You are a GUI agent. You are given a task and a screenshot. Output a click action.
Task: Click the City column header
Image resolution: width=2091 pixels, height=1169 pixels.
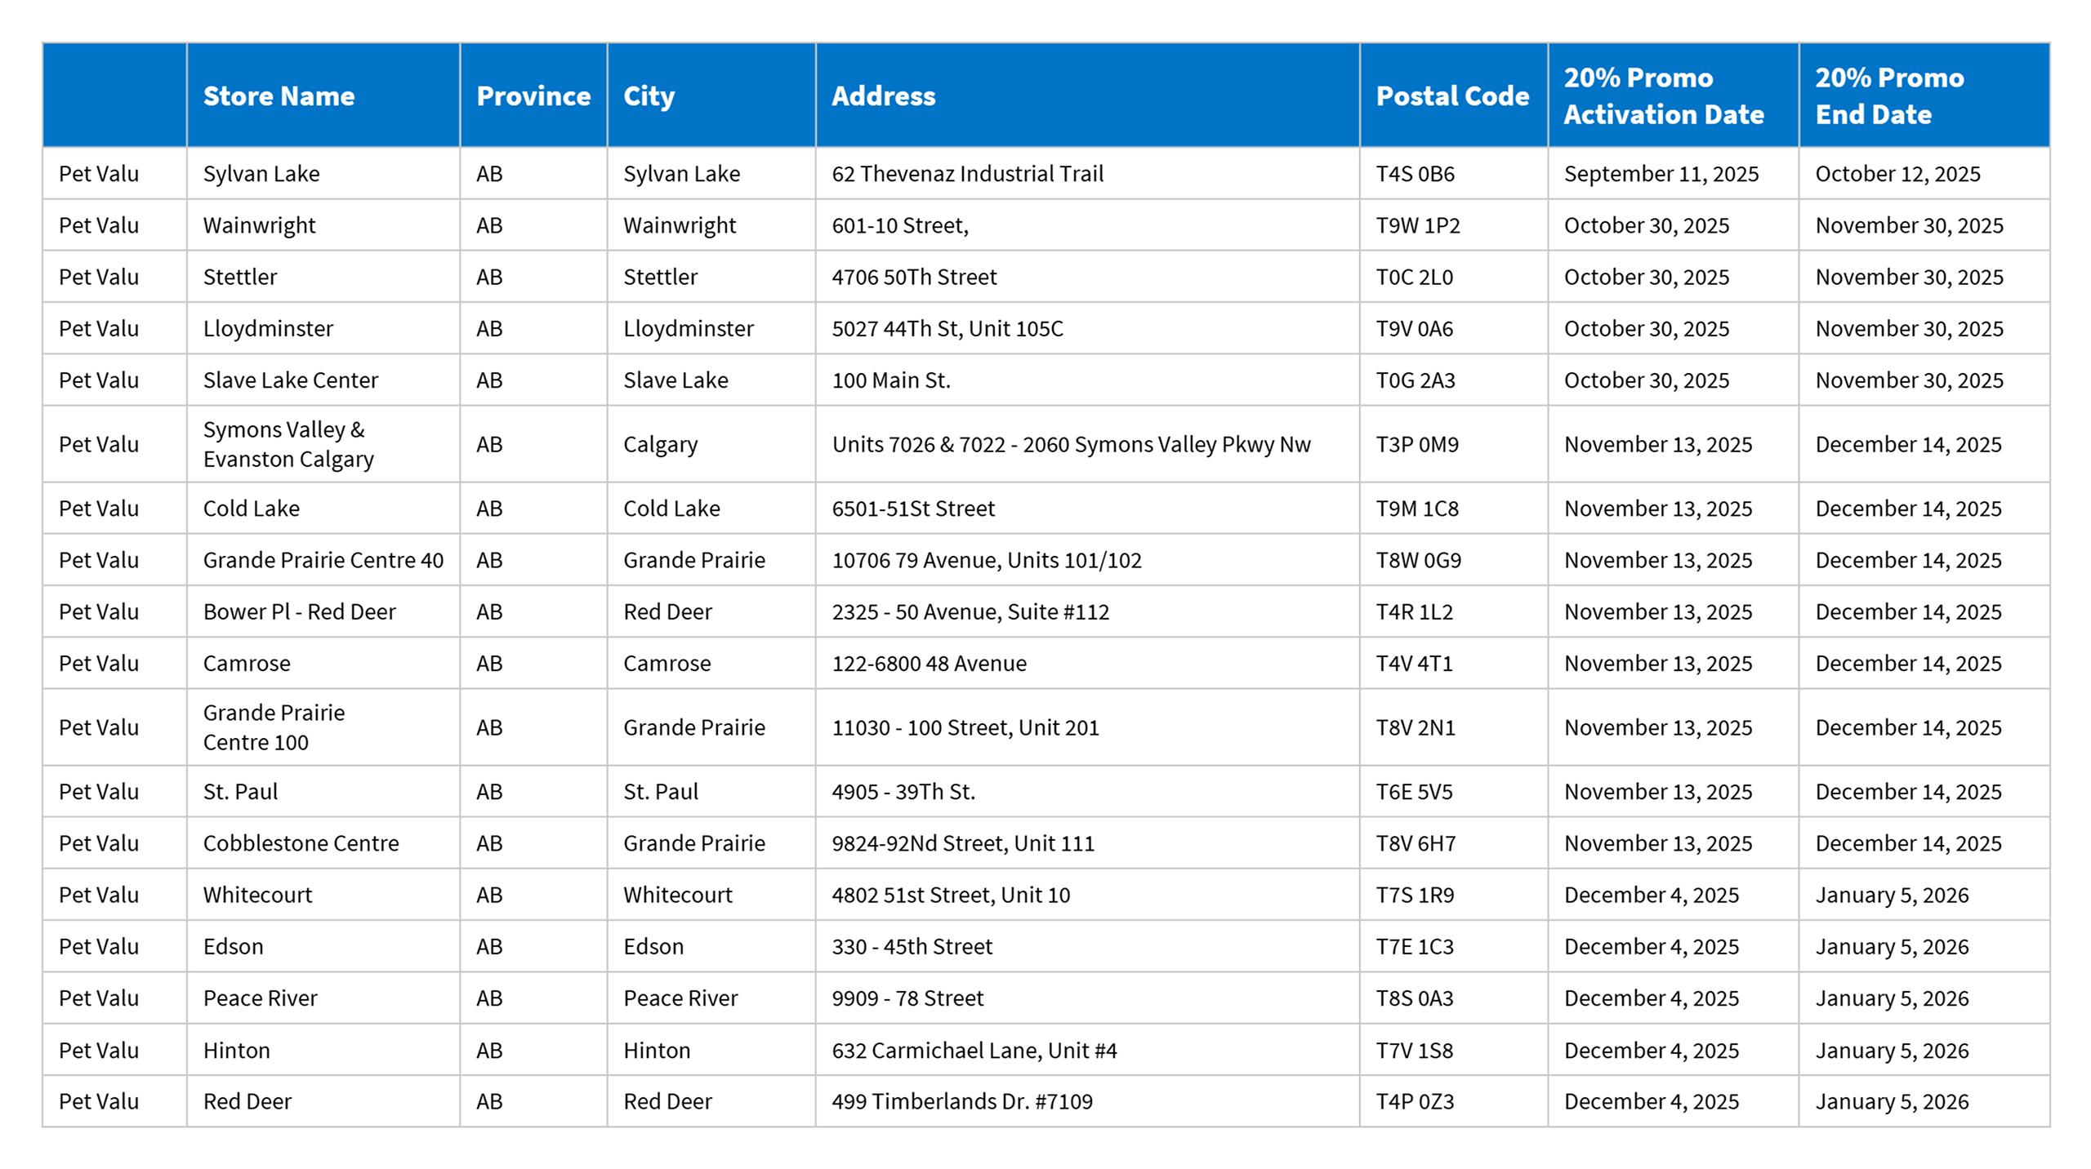point(649,96)
